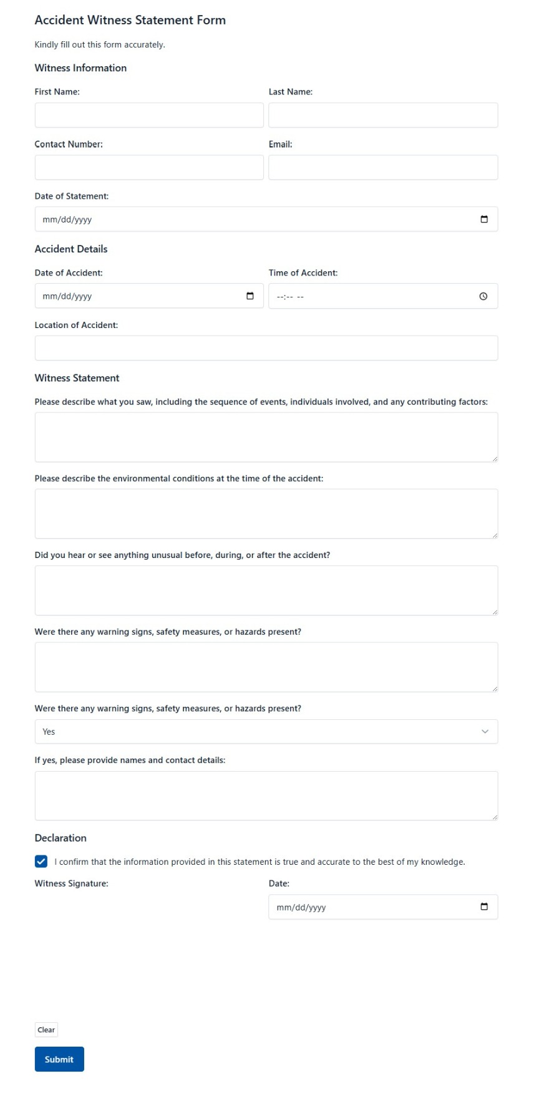
Task: Uncheck the information confirmation checkbox
Action: [x=41, y=861]
